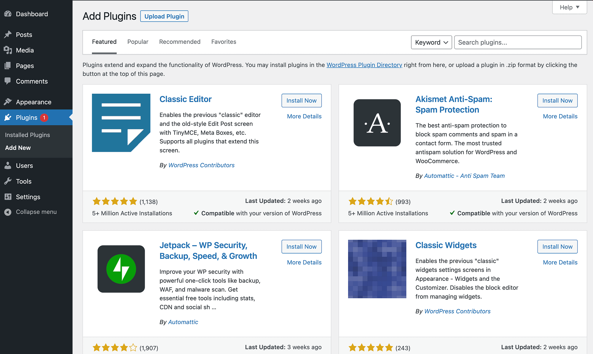Click the Tools icon in sidebar

point(8,181)
